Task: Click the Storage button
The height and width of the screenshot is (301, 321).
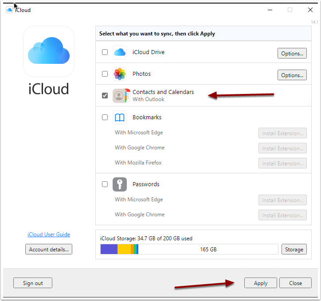Action: (x=294, y=249)
